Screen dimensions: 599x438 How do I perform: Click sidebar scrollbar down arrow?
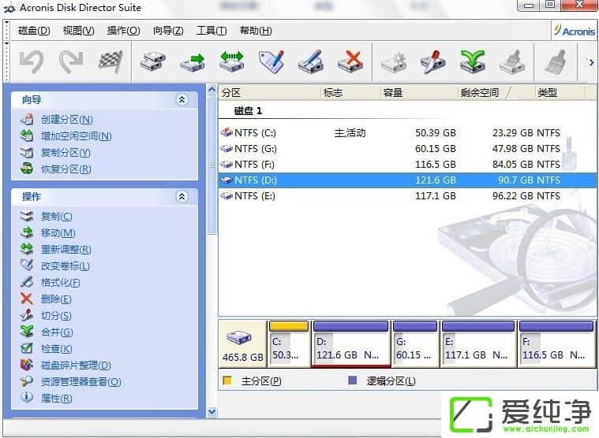(x=212, y=412)
